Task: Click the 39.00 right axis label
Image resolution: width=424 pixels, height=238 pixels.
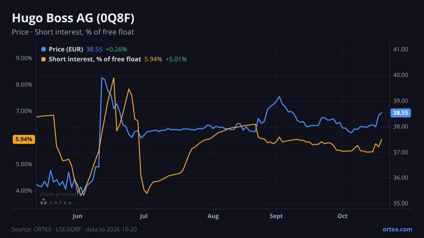Action: pyautogui.click(x=400, y=101)
